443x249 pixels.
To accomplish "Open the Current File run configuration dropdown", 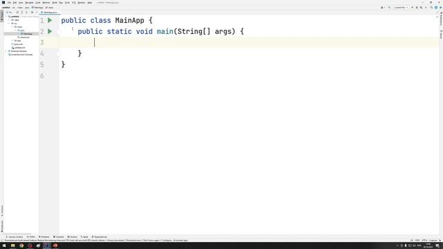I will 401,8.
